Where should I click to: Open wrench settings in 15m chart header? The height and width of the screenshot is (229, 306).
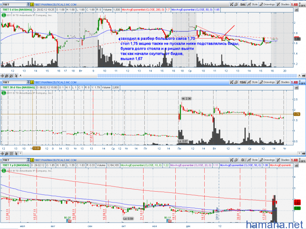click(236, 82)
